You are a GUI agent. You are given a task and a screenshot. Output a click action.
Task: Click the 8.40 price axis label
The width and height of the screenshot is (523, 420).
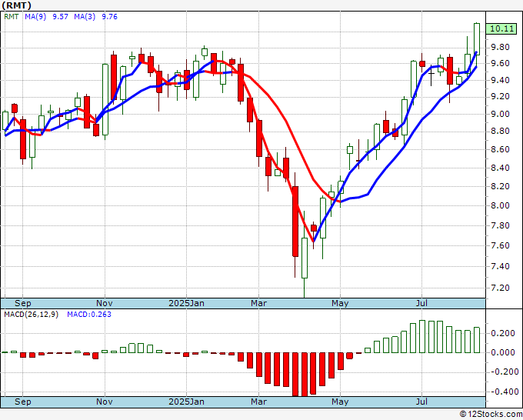[x=501, y=168]
